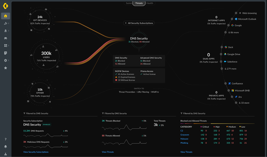The width and height of the screenshot is (267, 157).
Task: Switch to WildFire subscription
Action: (155, 92)
